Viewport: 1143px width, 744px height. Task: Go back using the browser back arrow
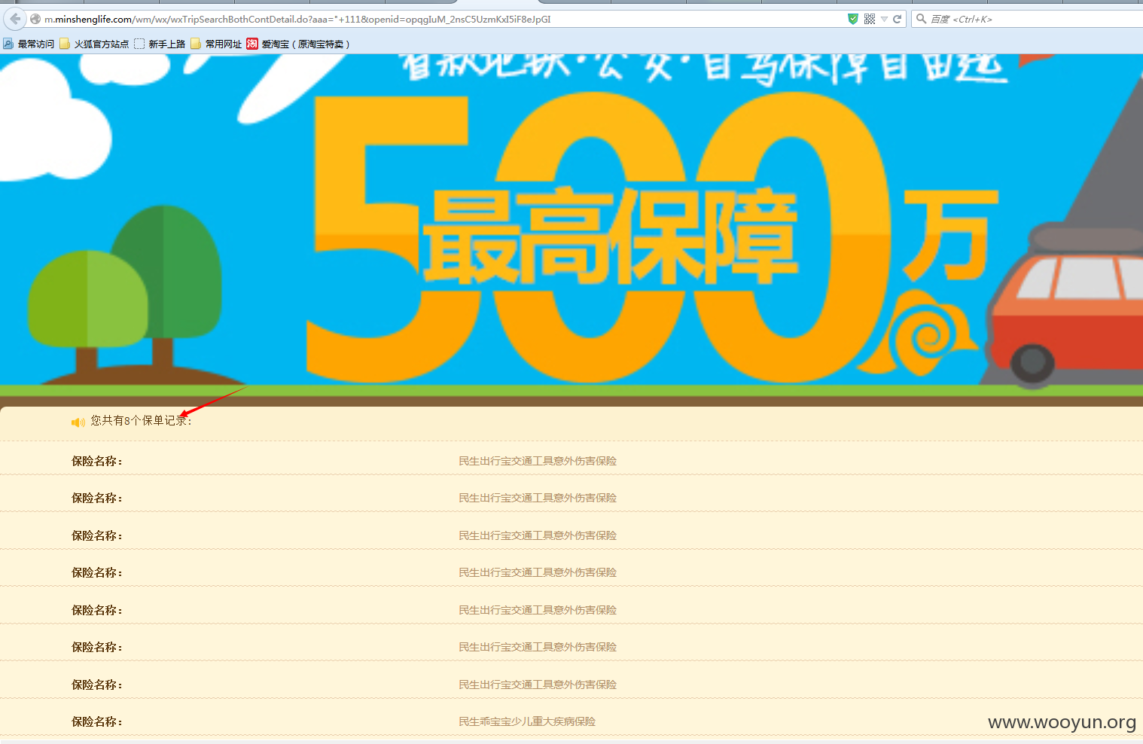point(15,19)
